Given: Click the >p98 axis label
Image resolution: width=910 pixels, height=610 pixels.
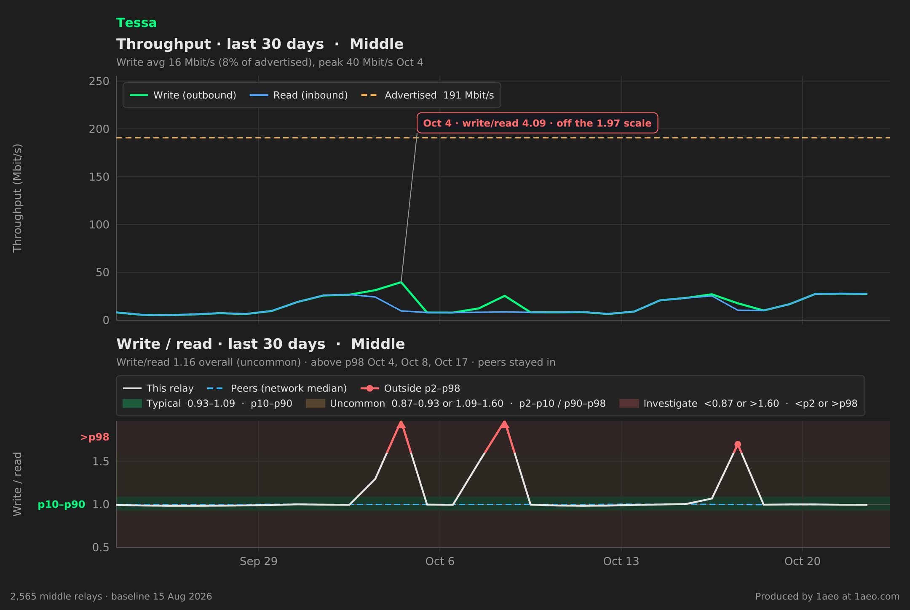Looking at the screenshot, I should pyautogui.click(x=94, y=437).
